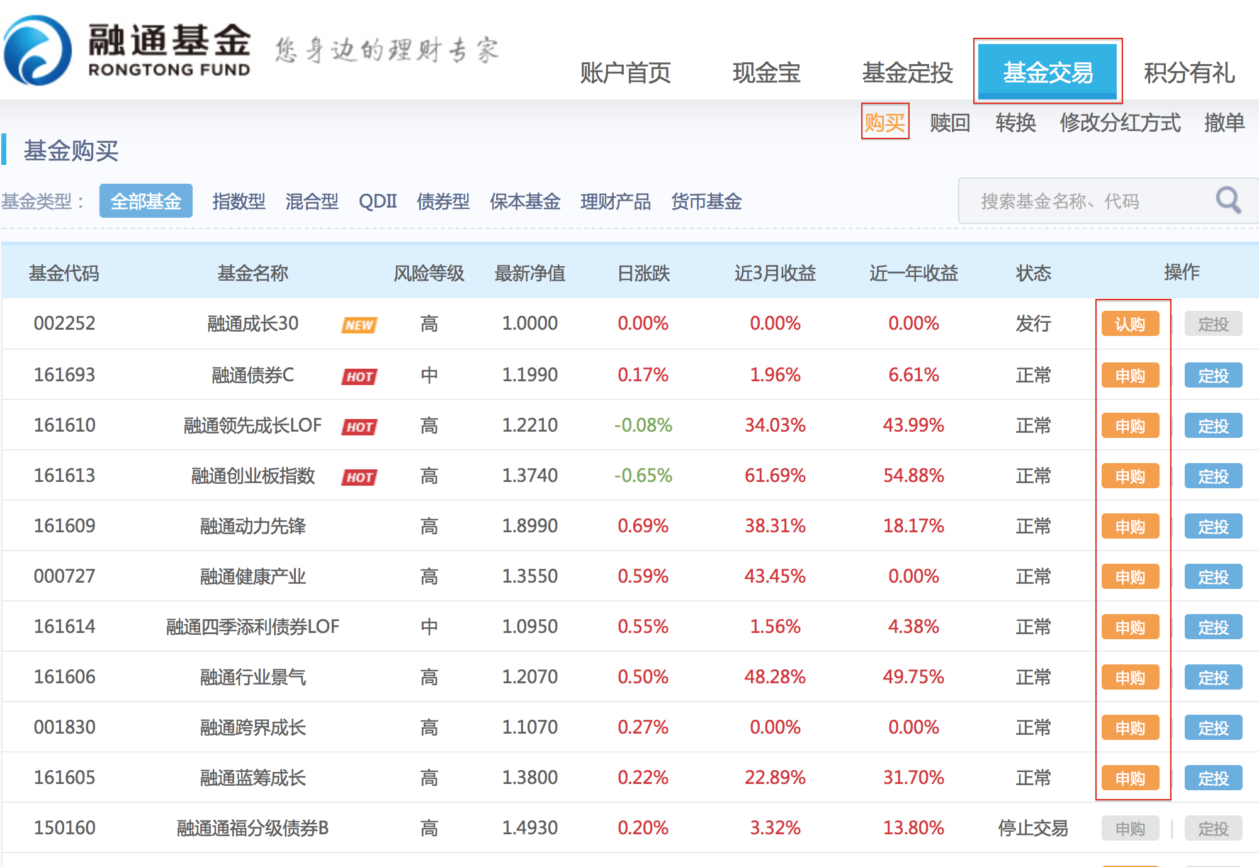Open 修改分红方式 submenu item
The width and height of the screenshot is (1259, 867).
1120,121
